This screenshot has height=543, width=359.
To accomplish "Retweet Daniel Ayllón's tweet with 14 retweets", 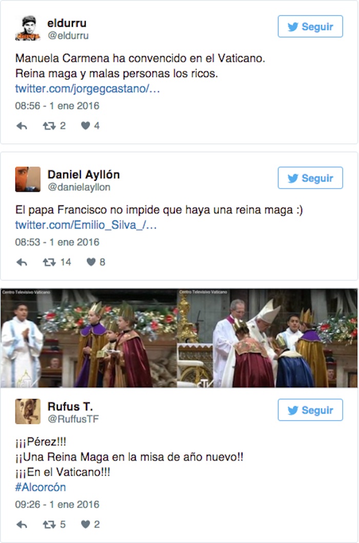I will point(49,262).
